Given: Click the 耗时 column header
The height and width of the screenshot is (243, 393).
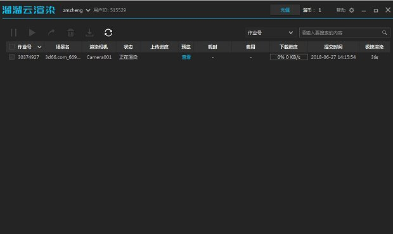Looking at the screenshot, I should pyautogui.click(x=212, y=47).
